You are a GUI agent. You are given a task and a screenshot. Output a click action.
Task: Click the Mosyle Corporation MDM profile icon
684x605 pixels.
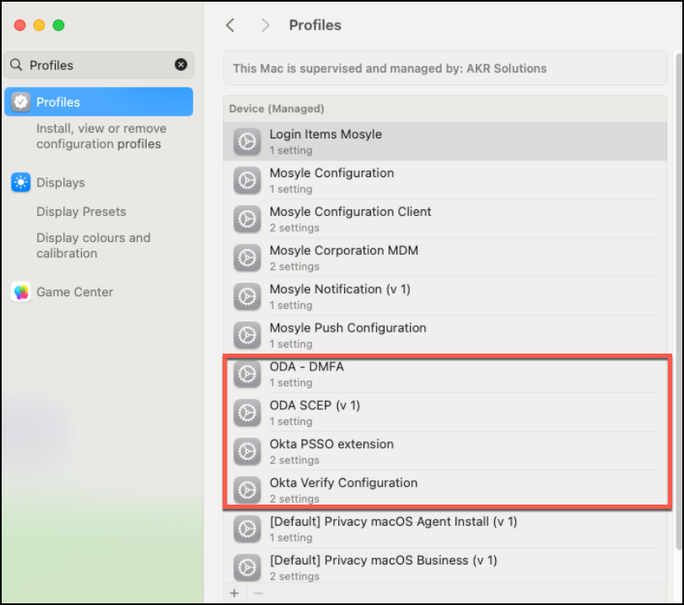click(246, 257)
